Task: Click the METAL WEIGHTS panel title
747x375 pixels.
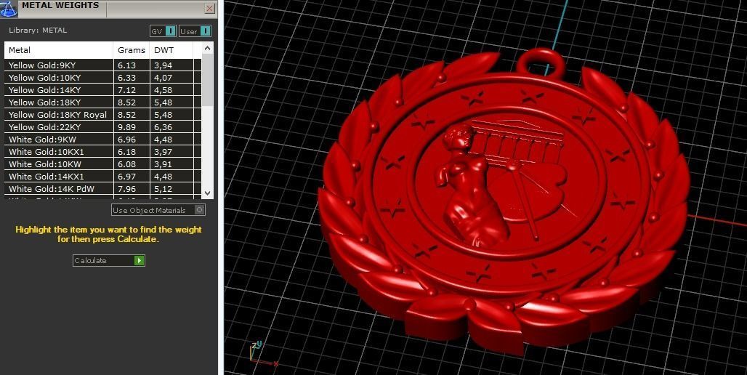Action: coord(60,5)
